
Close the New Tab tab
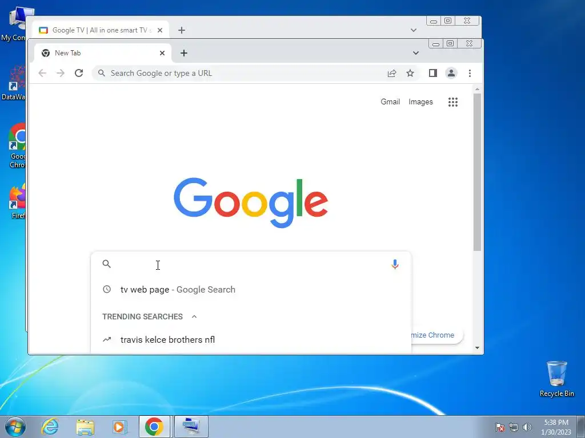[162, 53]
